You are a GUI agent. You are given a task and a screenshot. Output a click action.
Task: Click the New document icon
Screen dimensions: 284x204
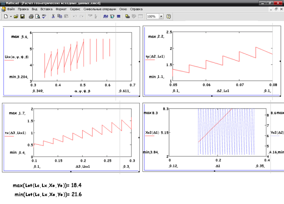coord(6,16)
